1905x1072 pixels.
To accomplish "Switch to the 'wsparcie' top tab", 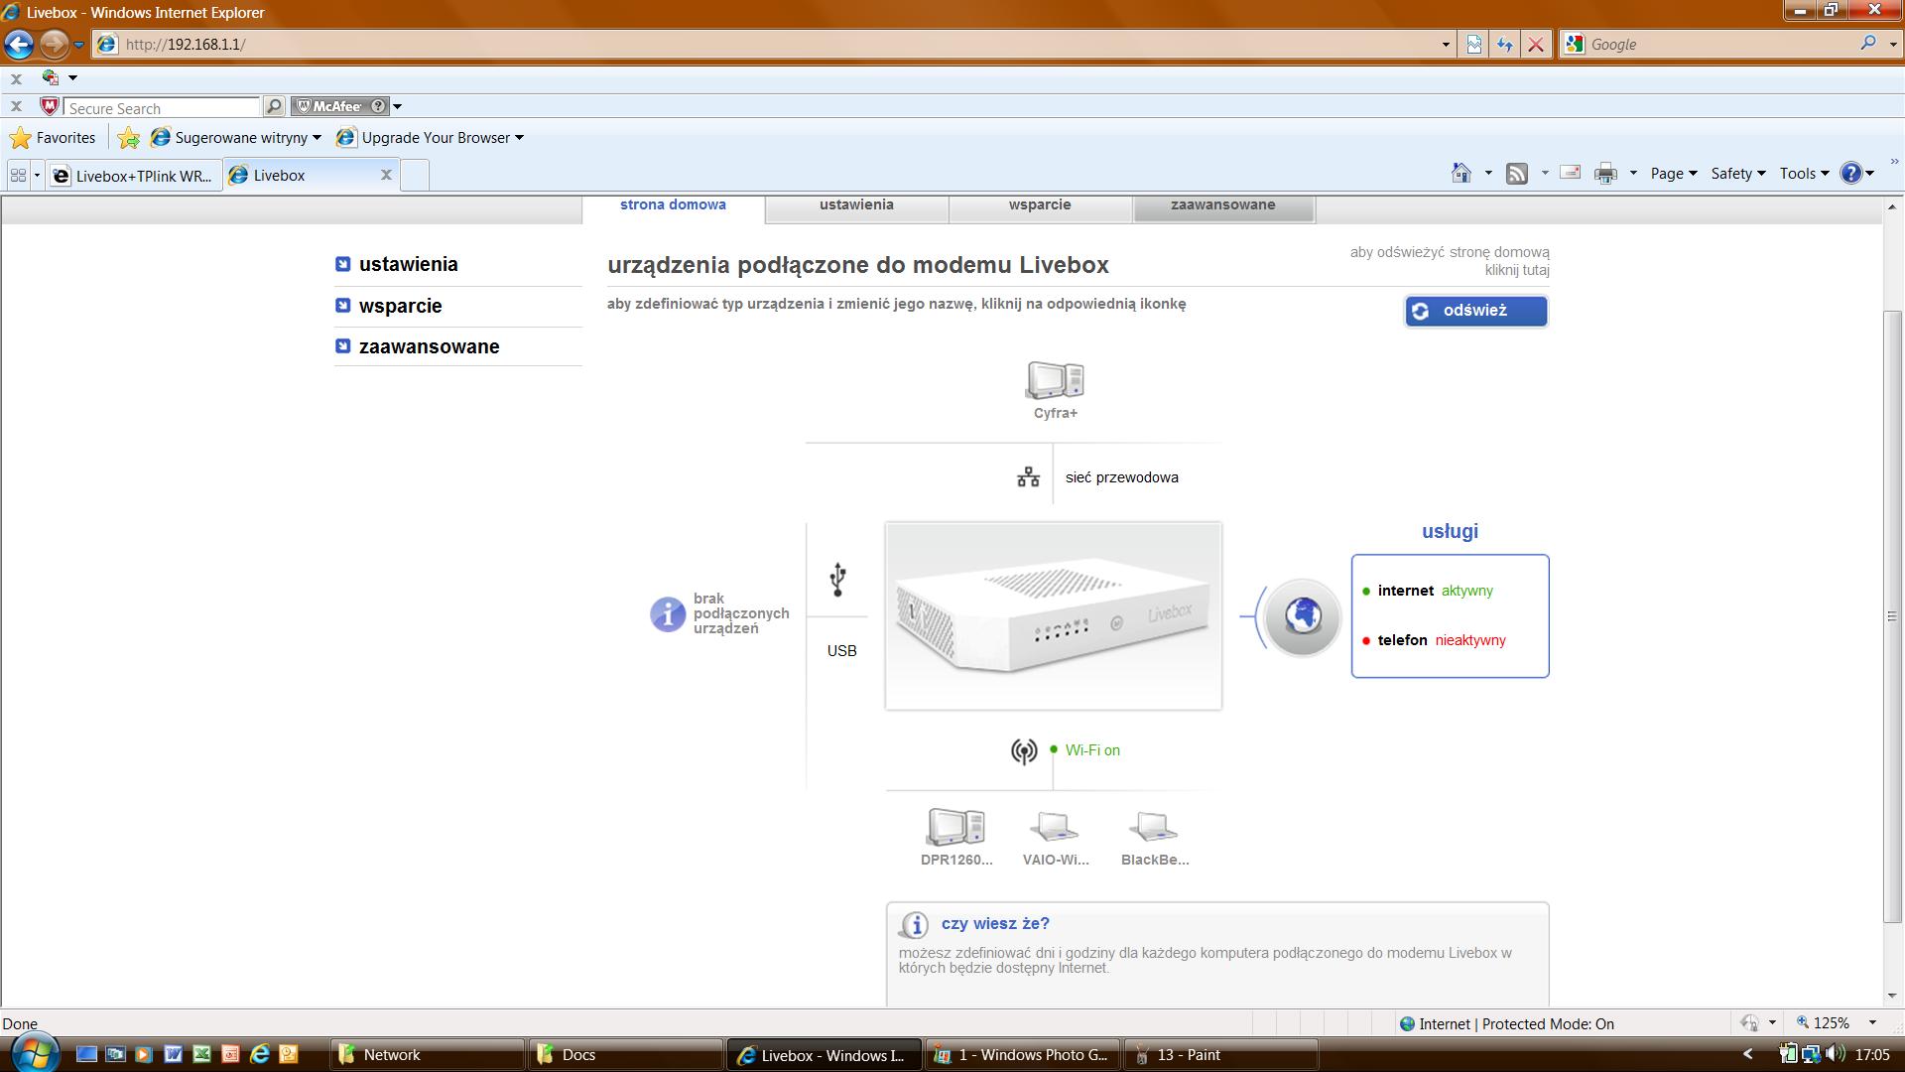I will 1040,205.
